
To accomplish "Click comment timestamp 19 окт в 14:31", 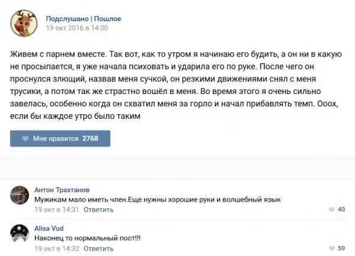I will [x=57, y=209].
